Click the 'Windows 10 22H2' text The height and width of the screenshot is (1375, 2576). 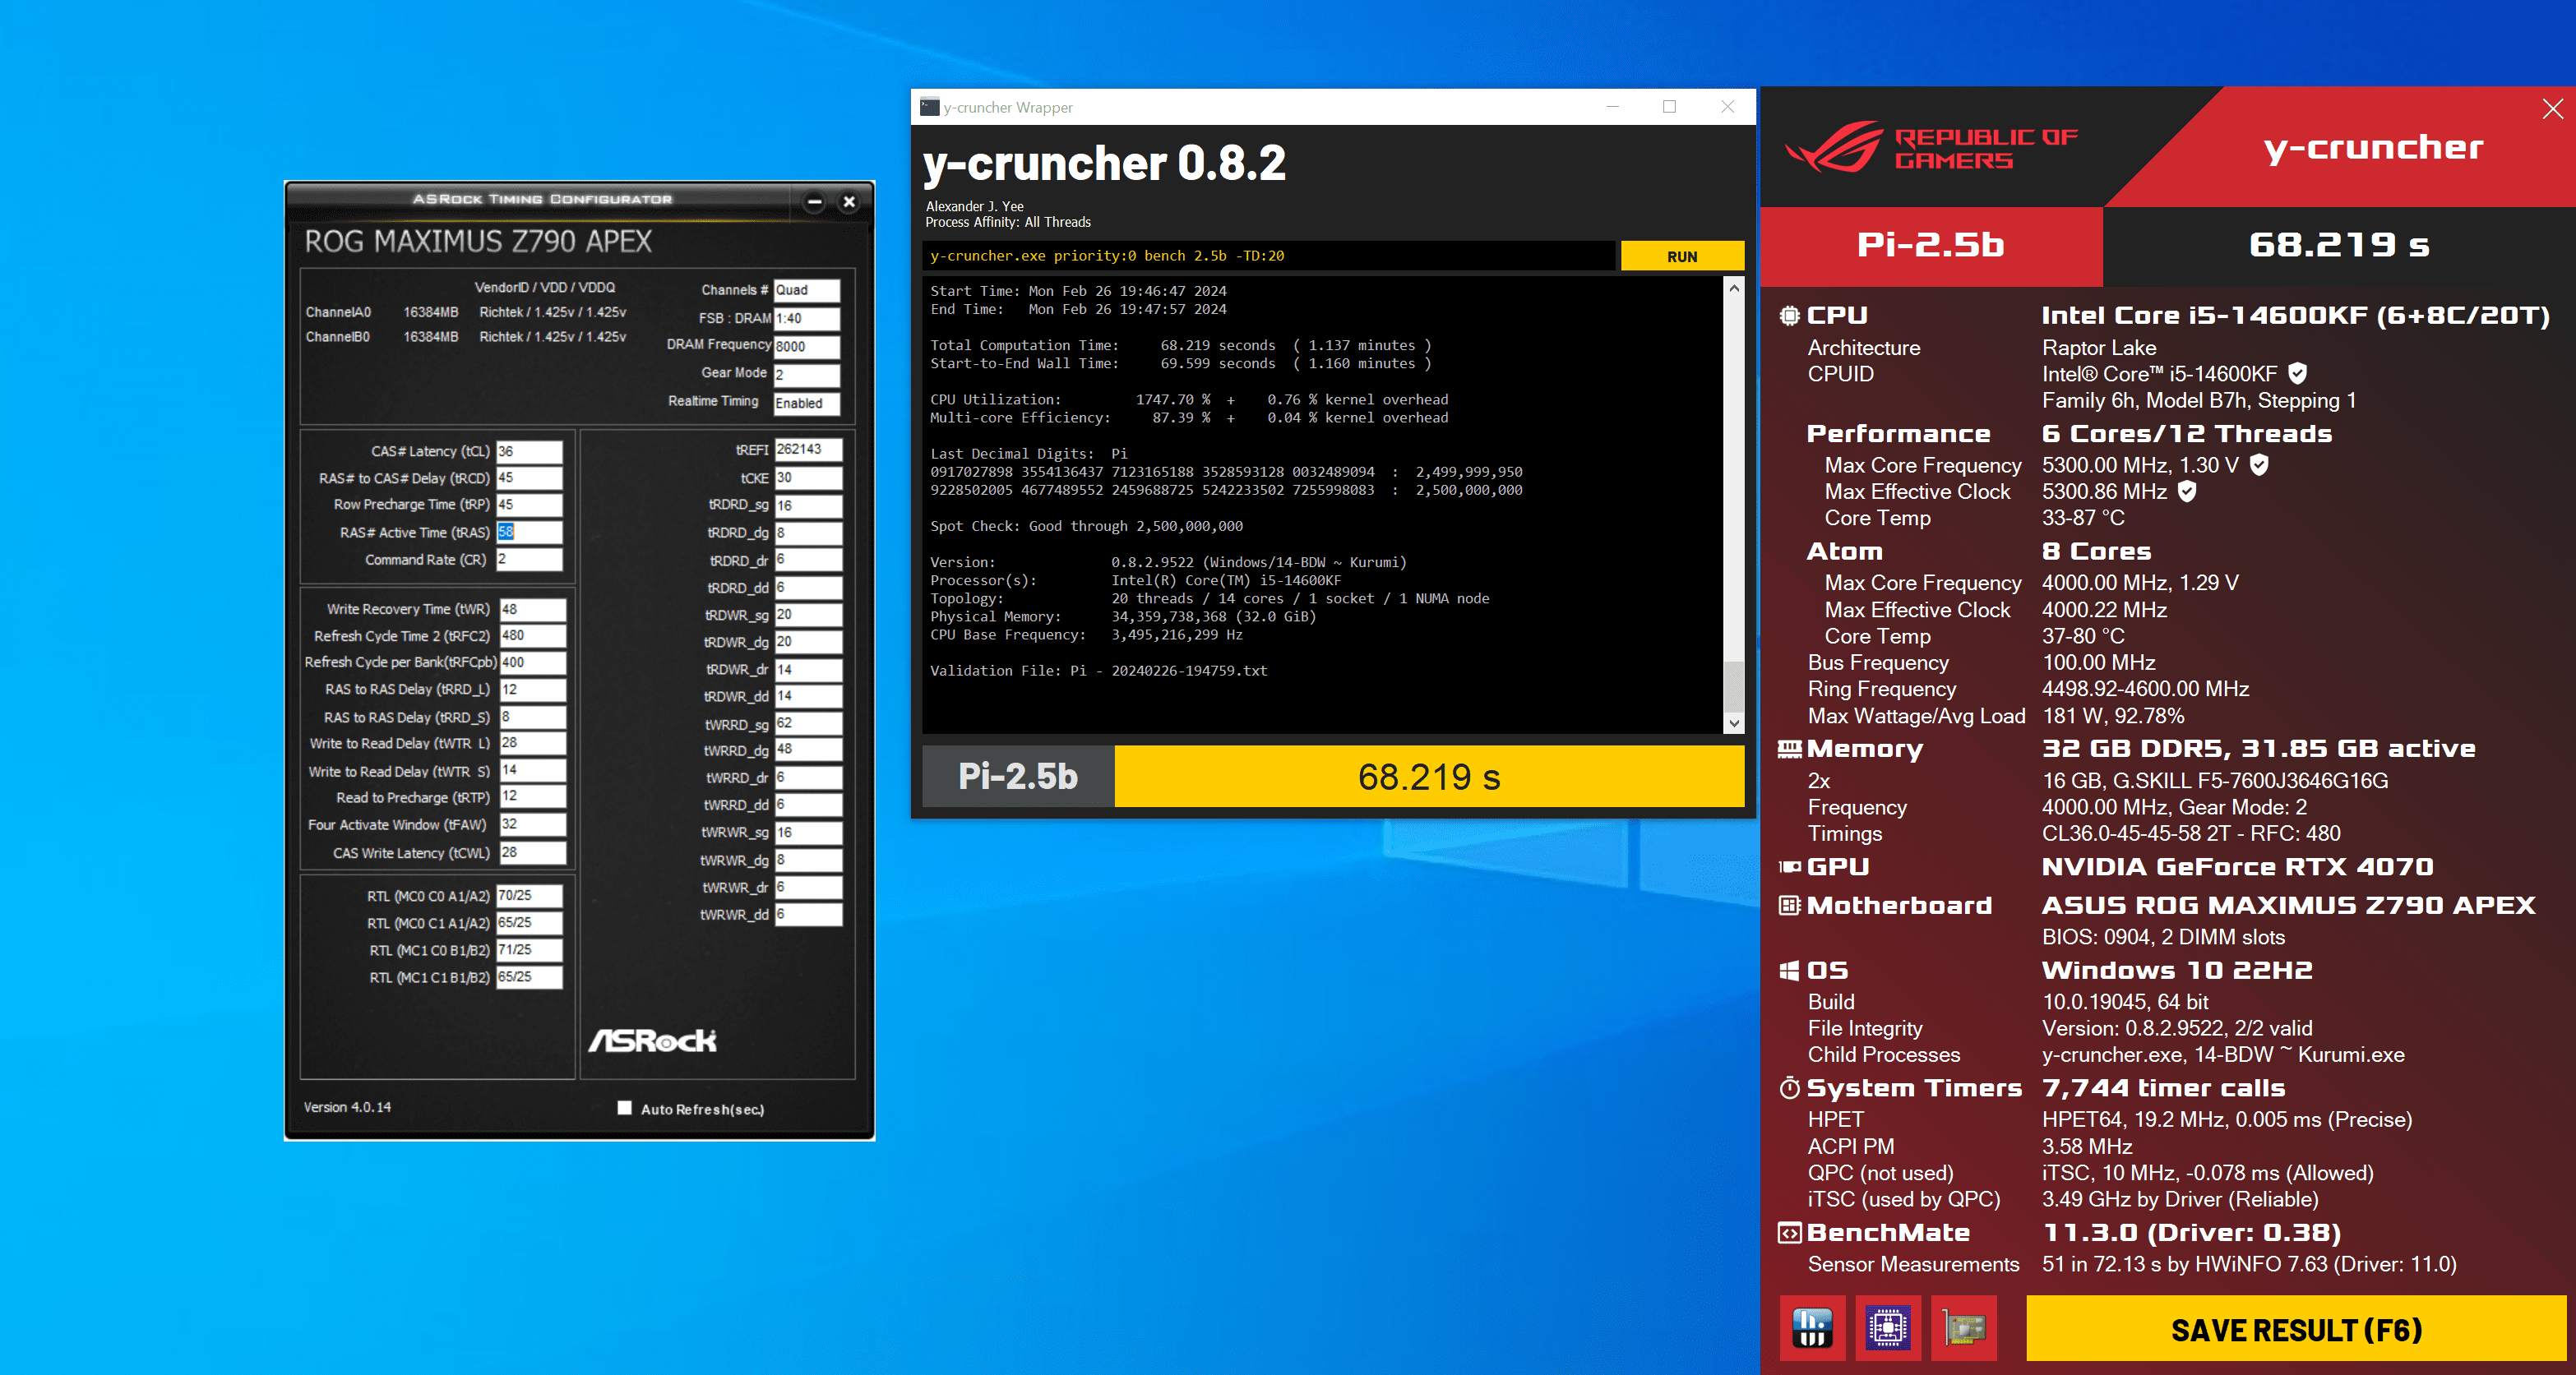point(2177,971)
